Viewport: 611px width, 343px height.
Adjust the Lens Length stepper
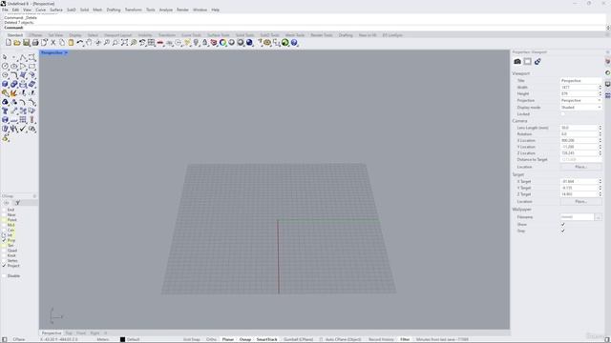(600, 128)
